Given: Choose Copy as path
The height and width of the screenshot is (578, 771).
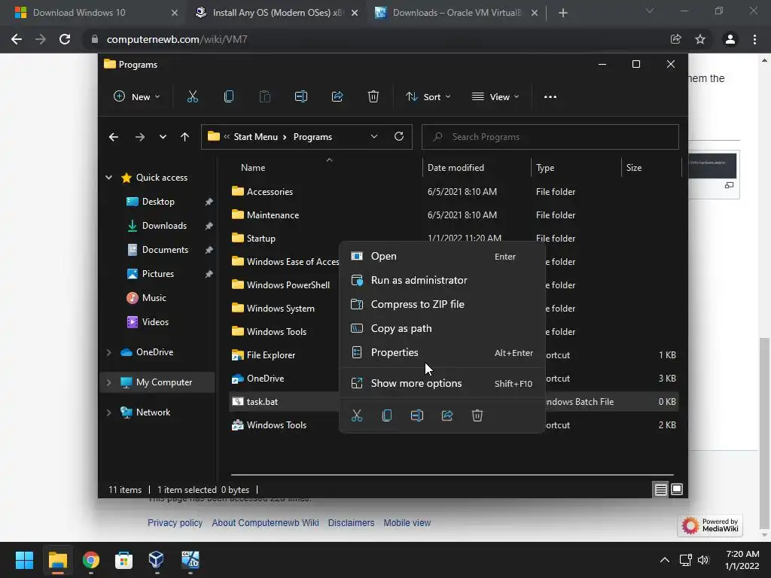Looking at the screenshot, I should coord(442,329).
